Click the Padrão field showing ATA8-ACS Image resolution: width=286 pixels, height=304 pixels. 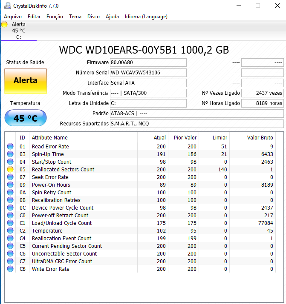pos(197,114)
